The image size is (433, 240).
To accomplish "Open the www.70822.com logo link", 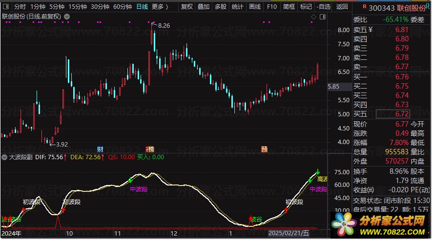I will tap(380, 226).
